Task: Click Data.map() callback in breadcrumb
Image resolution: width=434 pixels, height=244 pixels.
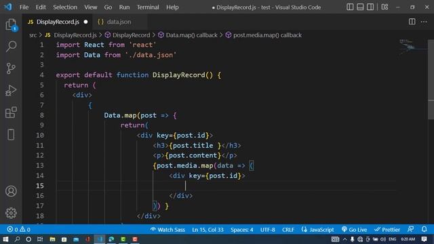Action: [x=191, y=35]
